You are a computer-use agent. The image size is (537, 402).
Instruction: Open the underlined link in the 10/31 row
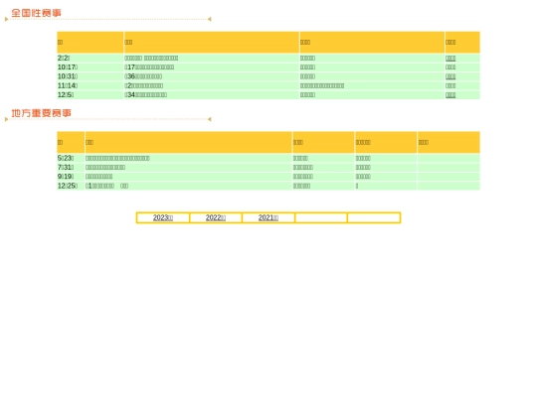click(x=450, y=76)
